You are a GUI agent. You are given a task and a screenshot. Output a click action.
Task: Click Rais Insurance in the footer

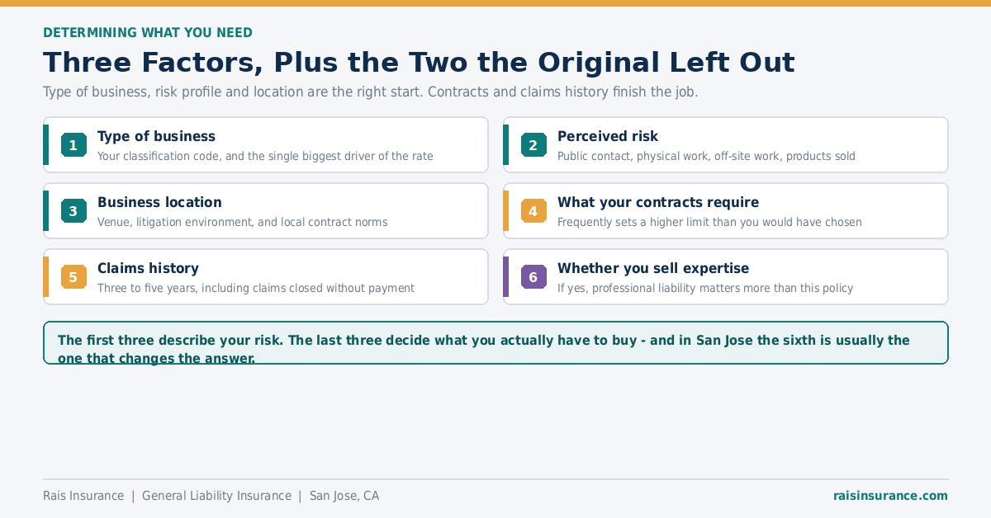[x=83, y=496]
